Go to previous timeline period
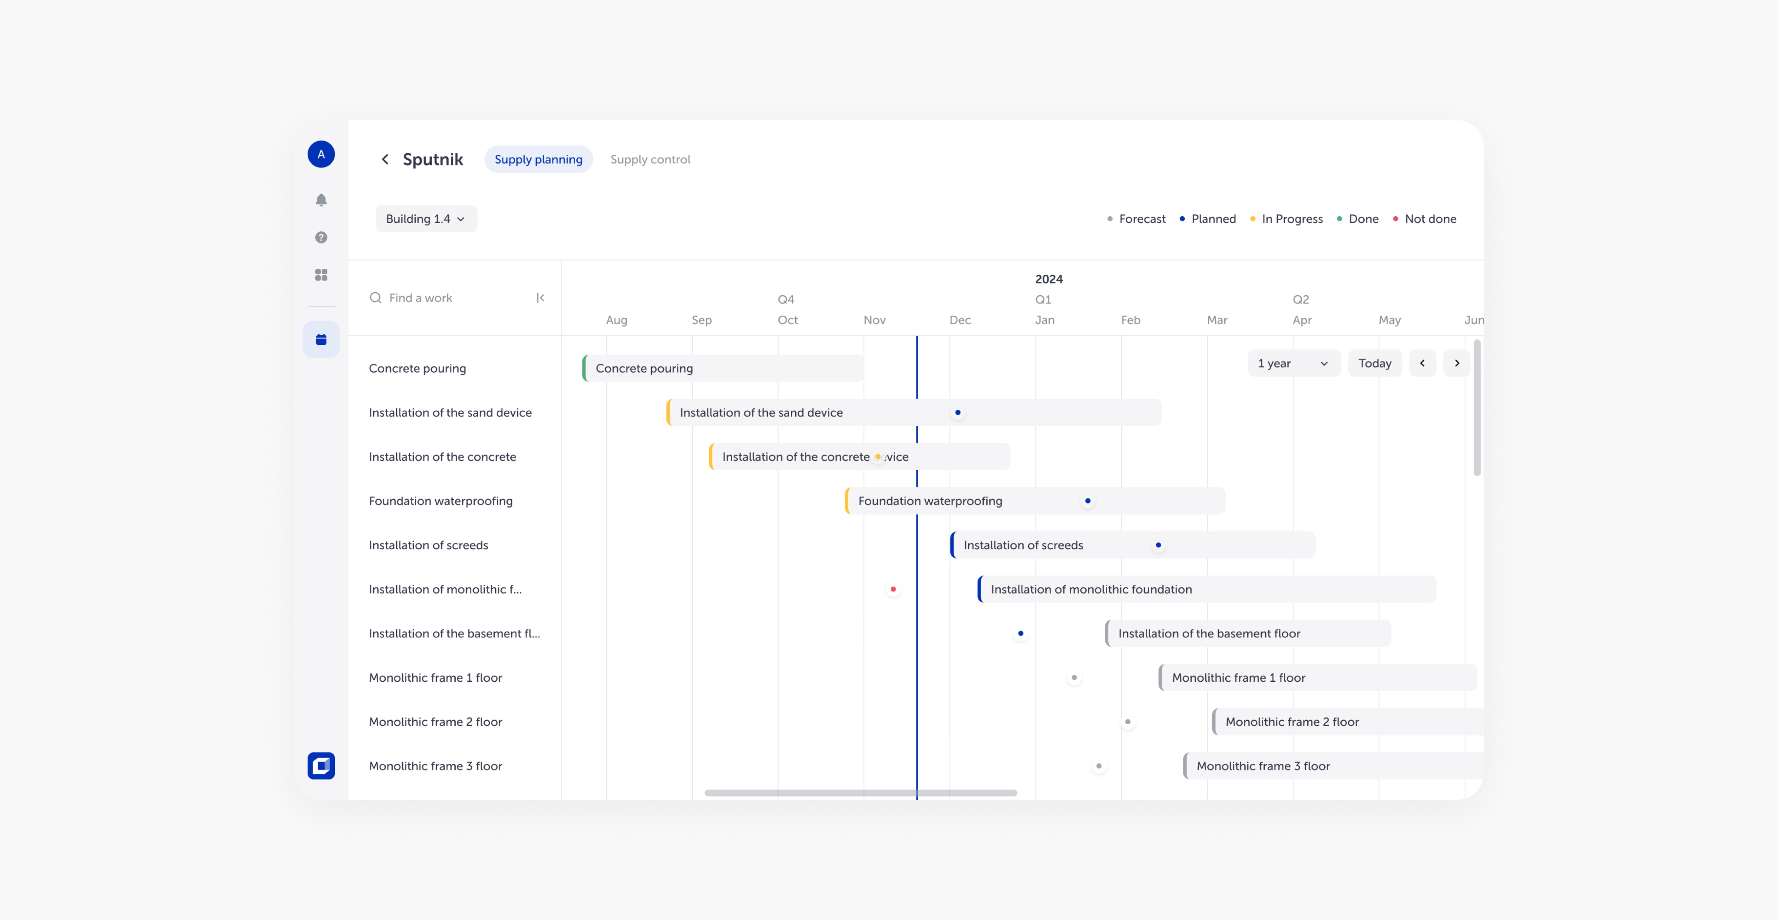Image resolution: width=1779 pixels, height=920 pixels. point(1422,363)
